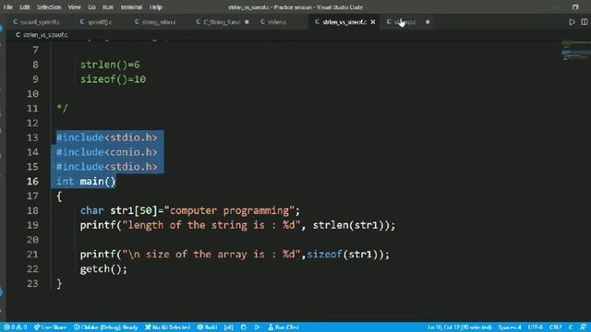Open the Edit menu
The width and height of the screenshot is (591, 332).
[x=25, y=7]
